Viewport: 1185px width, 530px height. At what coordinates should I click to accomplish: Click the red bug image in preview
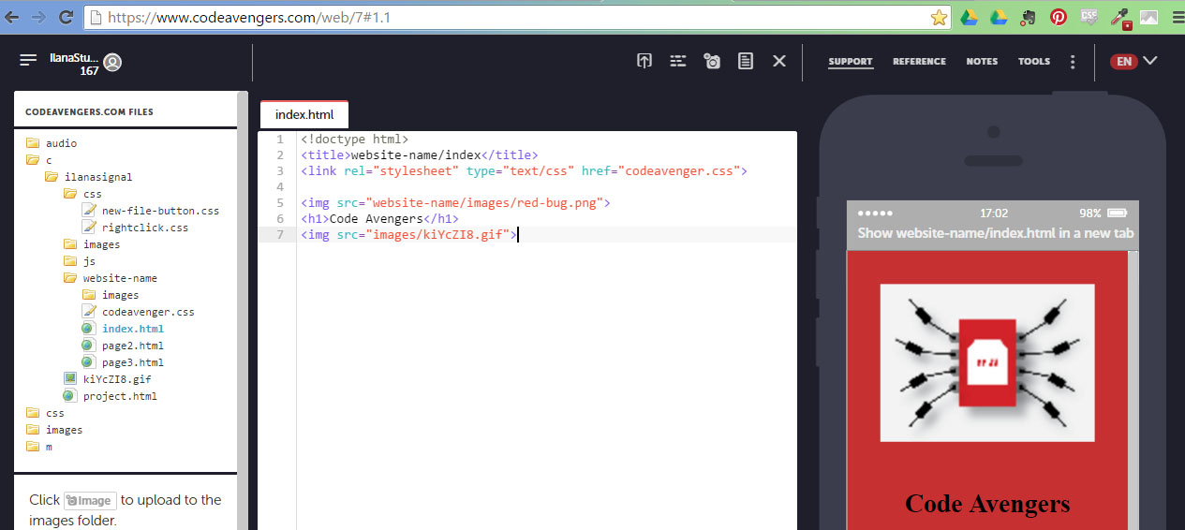[x=987, y=362]
